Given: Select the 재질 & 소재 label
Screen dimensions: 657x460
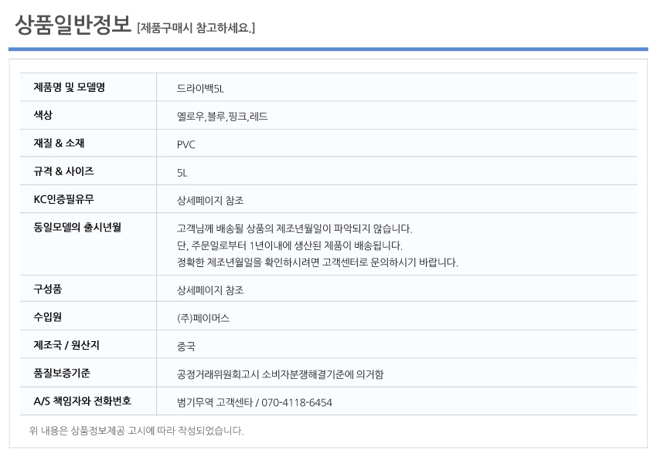Looking at the screenshot, I should (59, 143).
